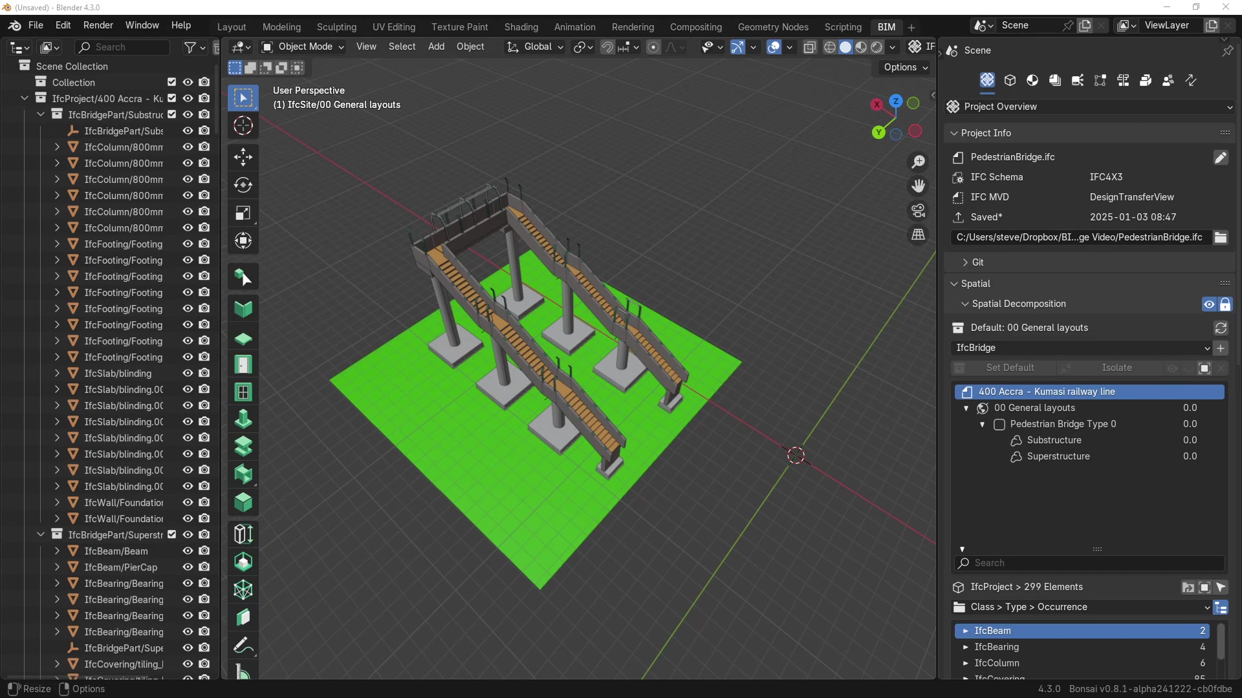Open the viewport Options dropdown
This screenshot has height=698, width=1242.
click(906, 67)
